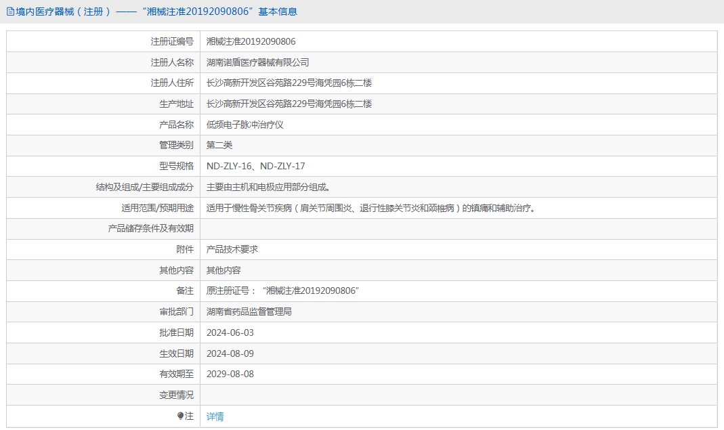Click the 审批部门 label
Viewport: 724px width, 430px height.
(176, 311)
